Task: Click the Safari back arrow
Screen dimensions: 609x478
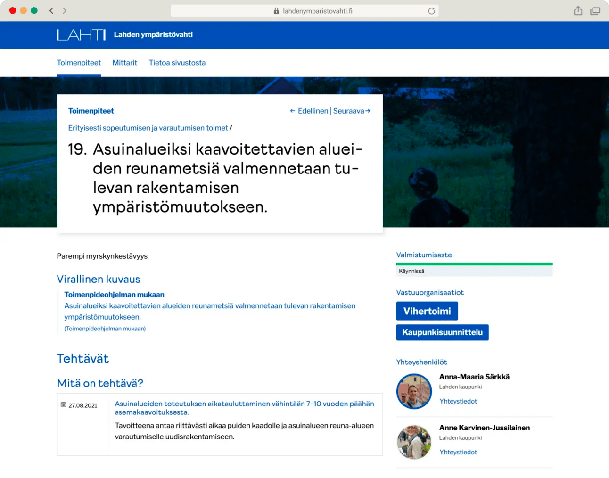Action: point(51,10)
